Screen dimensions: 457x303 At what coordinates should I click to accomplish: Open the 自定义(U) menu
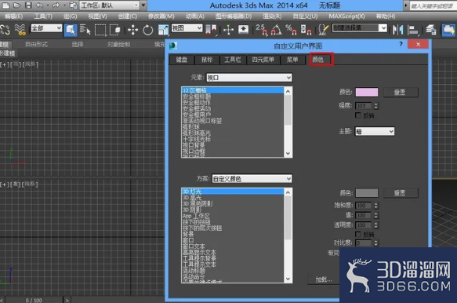click(305, 16)
